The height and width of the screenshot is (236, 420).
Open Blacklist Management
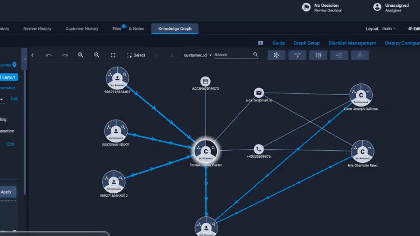click(x=352, y=43)
